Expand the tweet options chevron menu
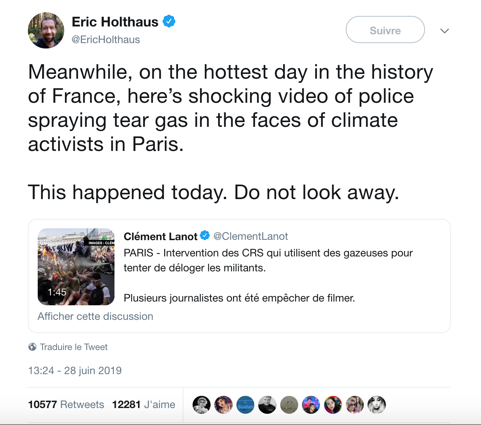This screenshot has height=425, width=481. pos(444,31)
